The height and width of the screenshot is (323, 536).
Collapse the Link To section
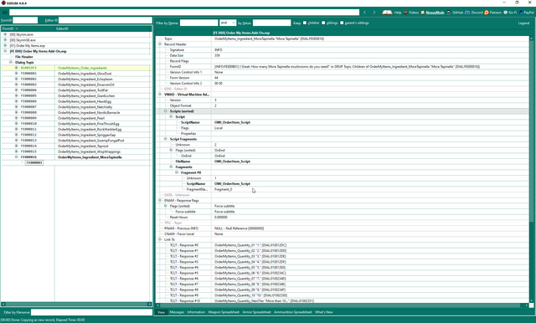(160, 239)
